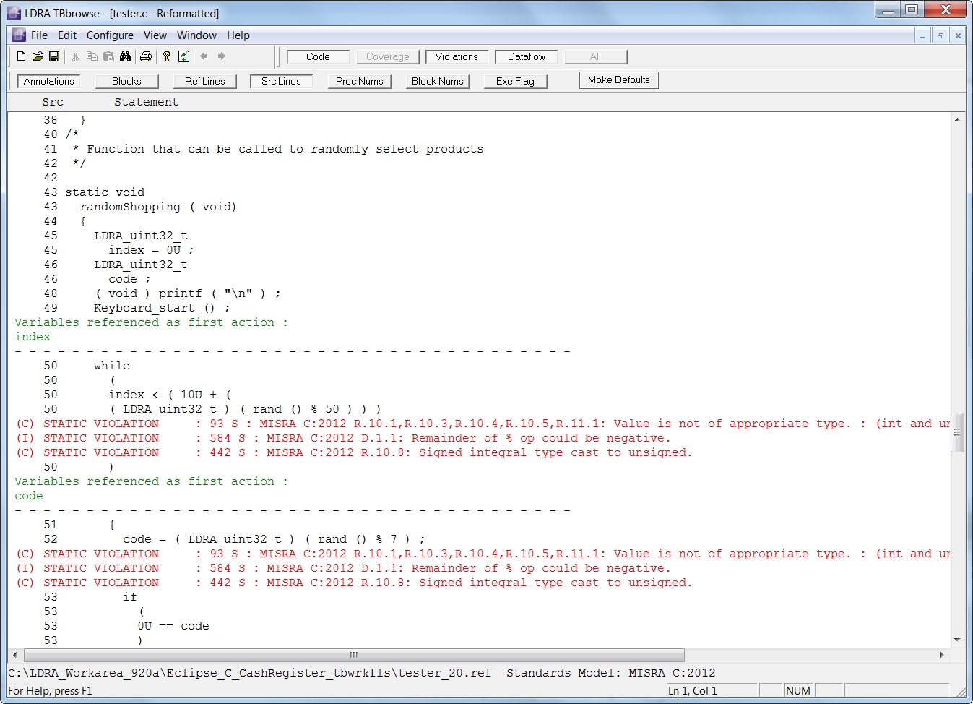Toggle the Coverage view button

(387, 56)
